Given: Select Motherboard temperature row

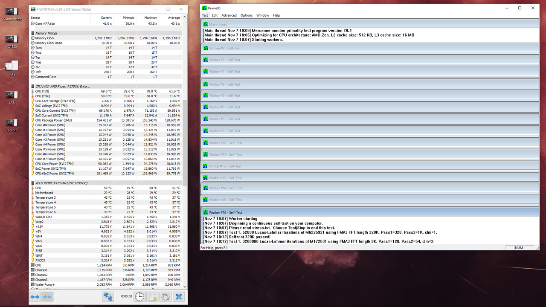Looking at the screenshot, I should (106, 193).
